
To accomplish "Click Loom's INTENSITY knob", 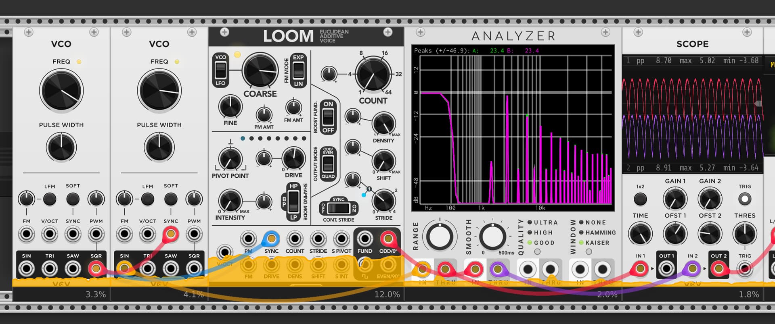I will click(230, 201).
